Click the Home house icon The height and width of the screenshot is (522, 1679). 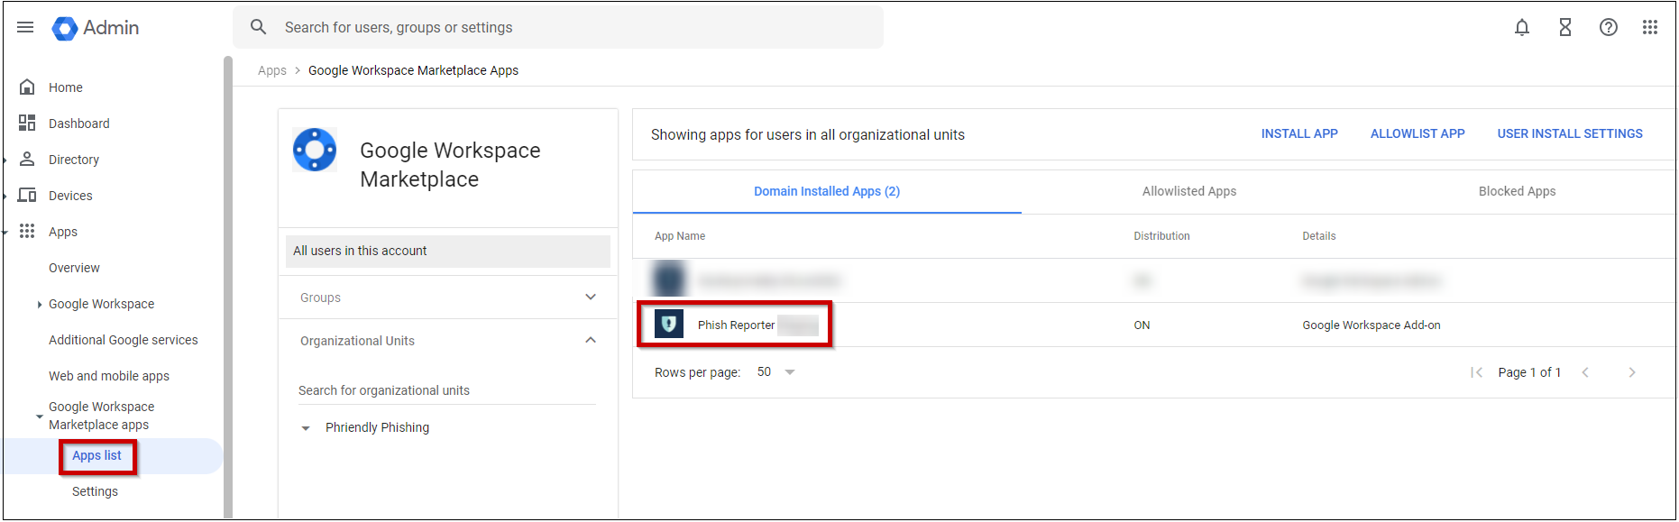click(27, 87)
